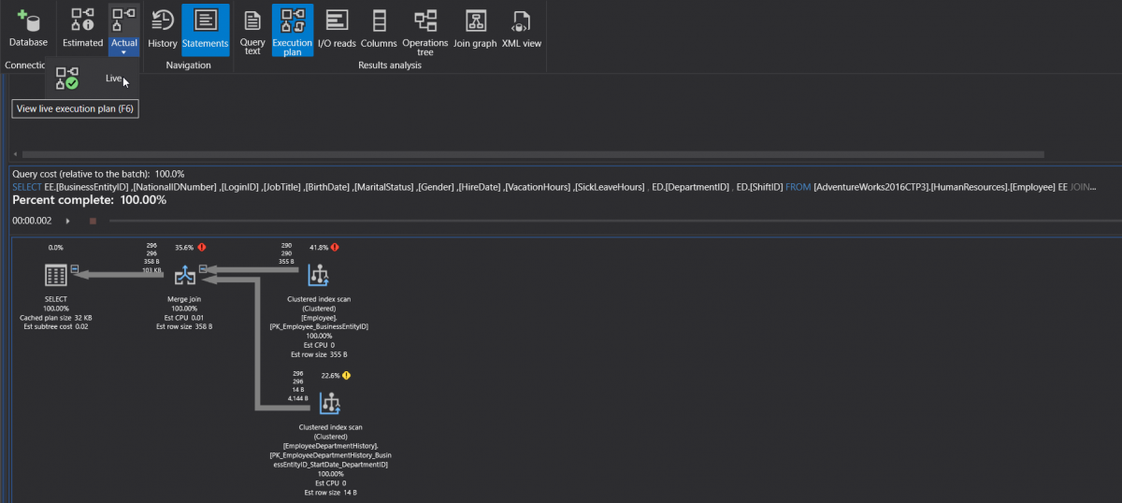Toggle the Statements navigation button
The image size is (1122, 503).
205,29
